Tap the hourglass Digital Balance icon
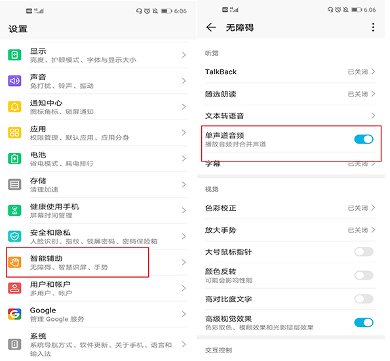 click(x=14, y=211)
